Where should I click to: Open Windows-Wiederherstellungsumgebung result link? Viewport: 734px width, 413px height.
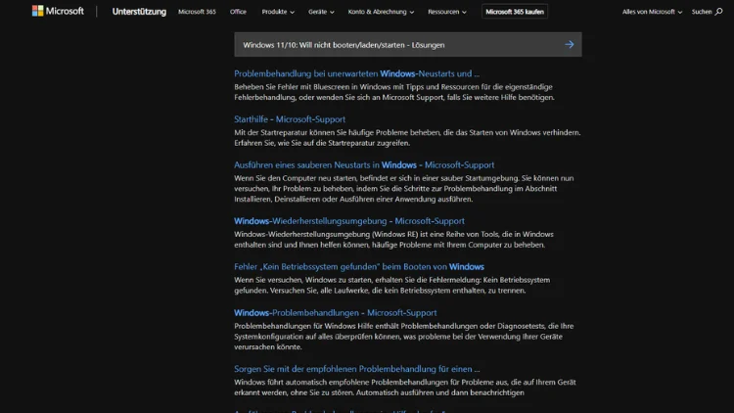click(x=349, y=221)
